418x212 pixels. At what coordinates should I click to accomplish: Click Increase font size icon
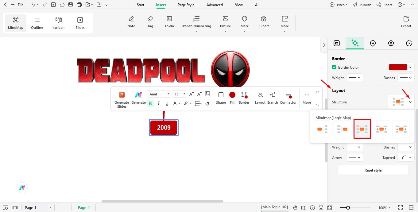click(192, 94)
